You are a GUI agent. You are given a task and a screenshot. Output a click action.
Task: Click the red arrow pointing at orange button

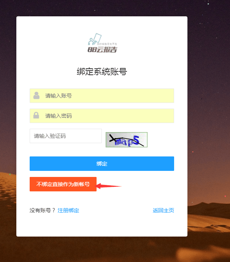(x=108, y=186)
